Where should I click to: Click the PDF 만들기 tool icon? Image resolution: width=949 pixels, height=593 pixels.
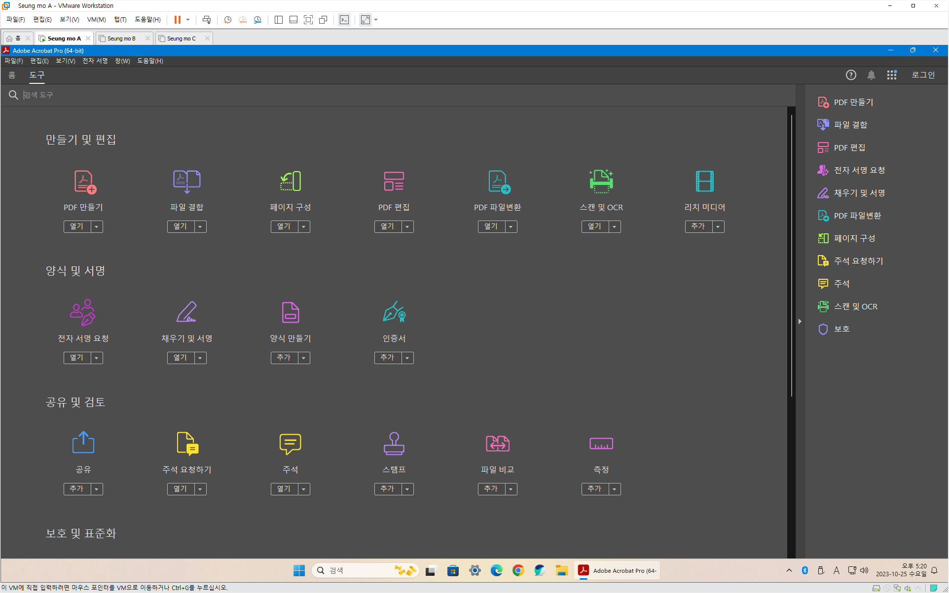pos(84,182)
